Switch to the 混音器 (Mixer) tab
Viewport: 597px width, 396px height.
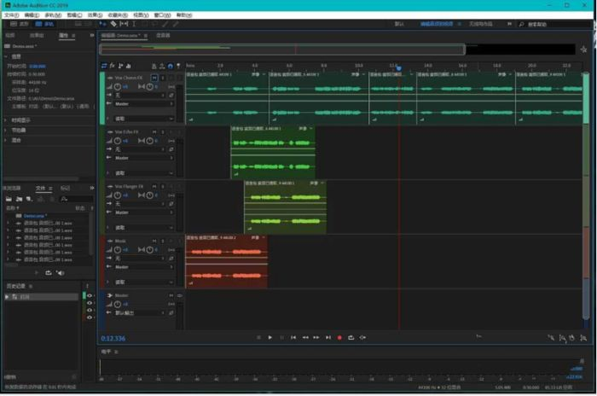click(163, 36)
